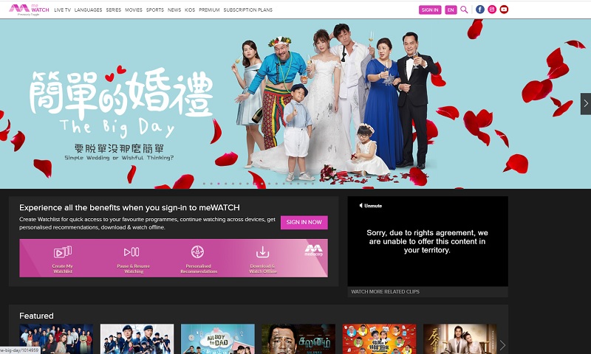
Task: Click the 'Experience all the benefits' heading
Action: pyautogui.click(x=129, y=207)
